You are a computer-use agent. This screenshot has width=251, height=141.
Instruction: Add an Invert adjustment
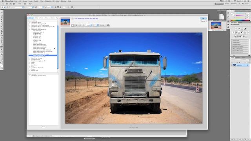[x=235, y=36]
